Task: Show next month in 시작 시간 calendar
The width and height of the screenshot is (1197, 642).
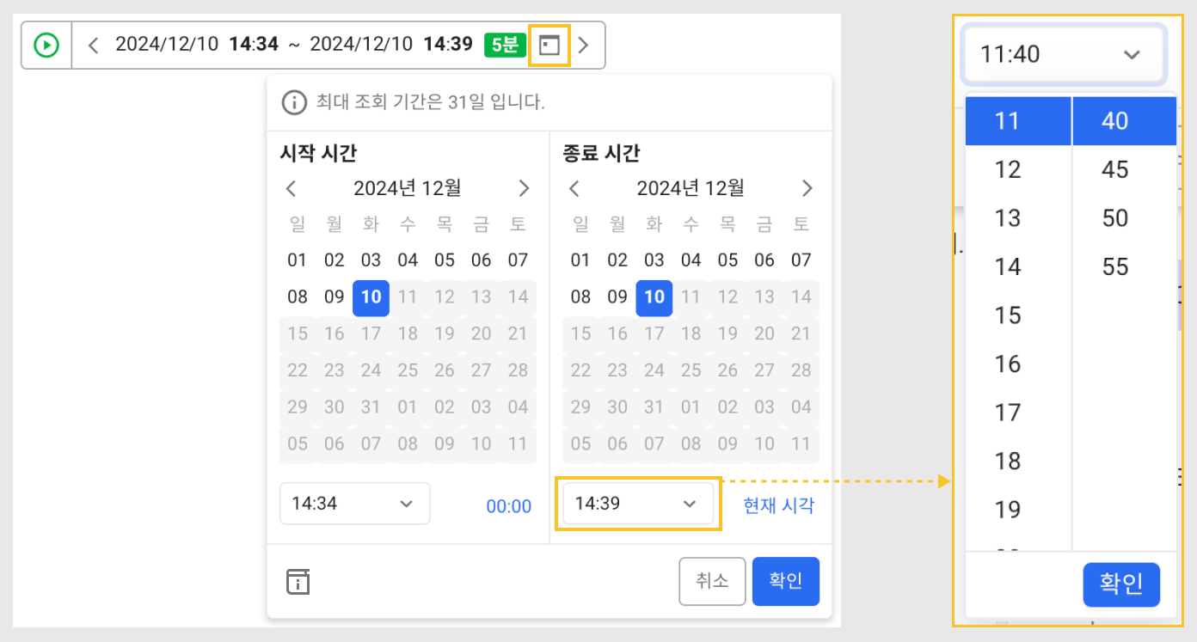Action: (x=524, y=188)
